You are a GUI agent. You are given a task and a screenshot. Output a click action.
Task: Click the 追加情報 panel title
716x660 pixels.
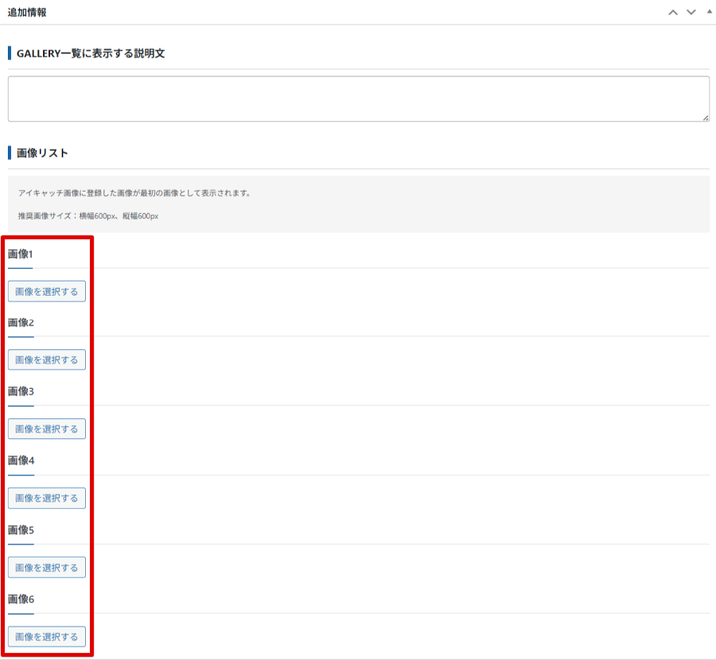click(x=27, y=13)
